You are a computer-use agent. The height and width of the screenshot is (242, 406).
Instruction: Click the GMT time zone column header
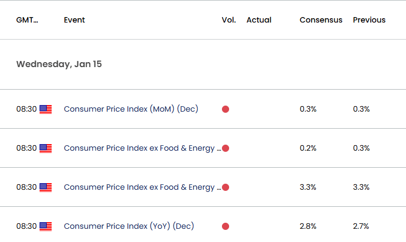[27, 20]
